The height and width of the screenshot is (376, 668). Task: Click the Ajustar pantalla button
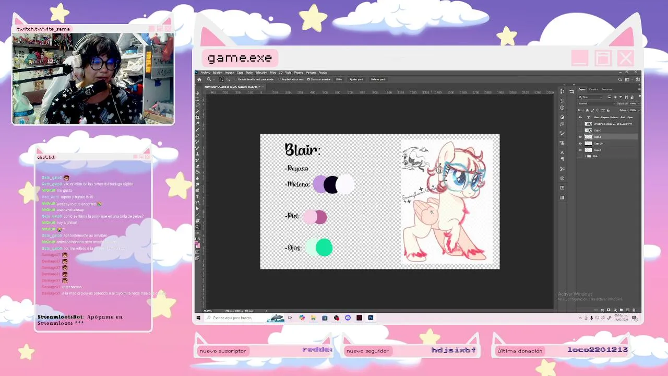click(356, 79)
